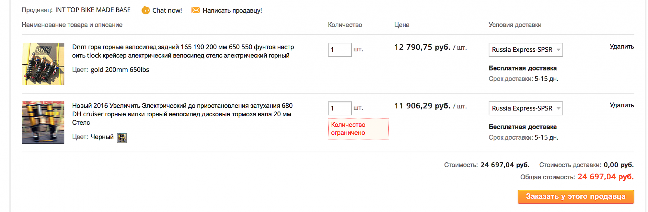Viewport: 648px width, 212px height.
Task: Open the Новый 2016 fork product title
Action: point(182,114)
